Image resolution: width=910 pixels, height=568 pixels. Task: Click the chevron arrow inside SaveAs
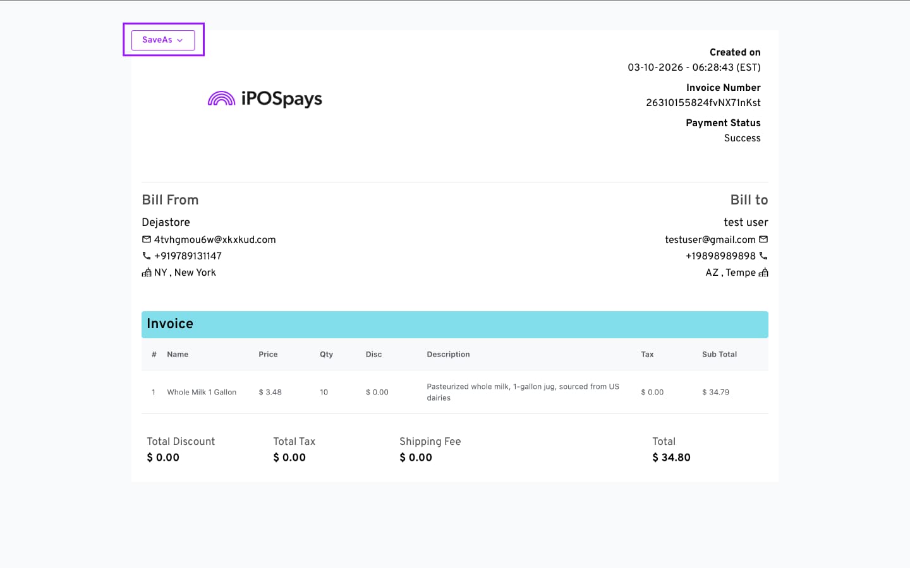click(x=180, y=40)
